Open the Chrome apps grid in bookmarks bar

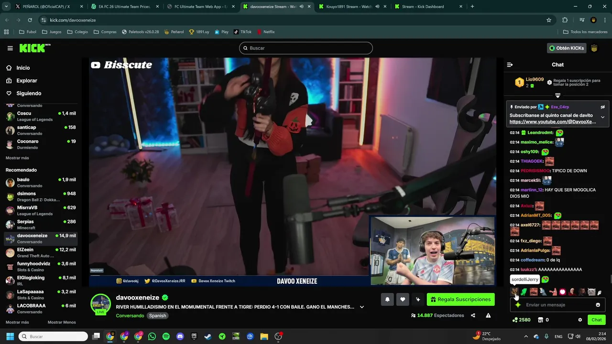(x=6, y=32)
